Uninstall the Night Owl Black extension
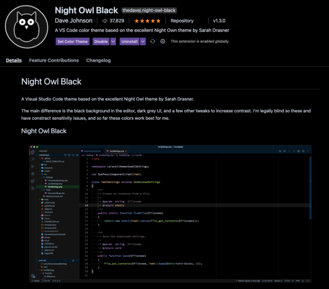The width and height of the screenshot is (329, 289). (129, 41)
